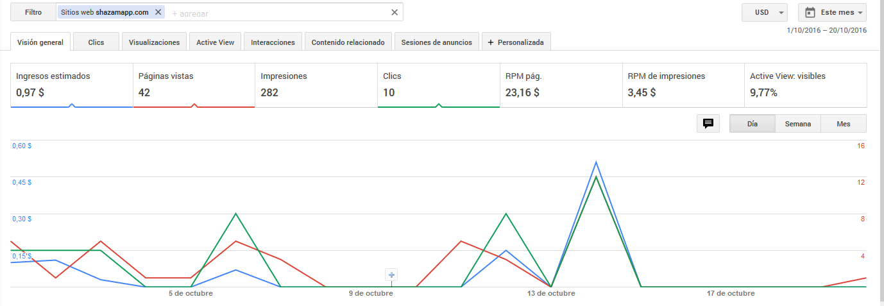
Task: Toggle the Ingresos estimados metric card
Action: pos(72,85)
